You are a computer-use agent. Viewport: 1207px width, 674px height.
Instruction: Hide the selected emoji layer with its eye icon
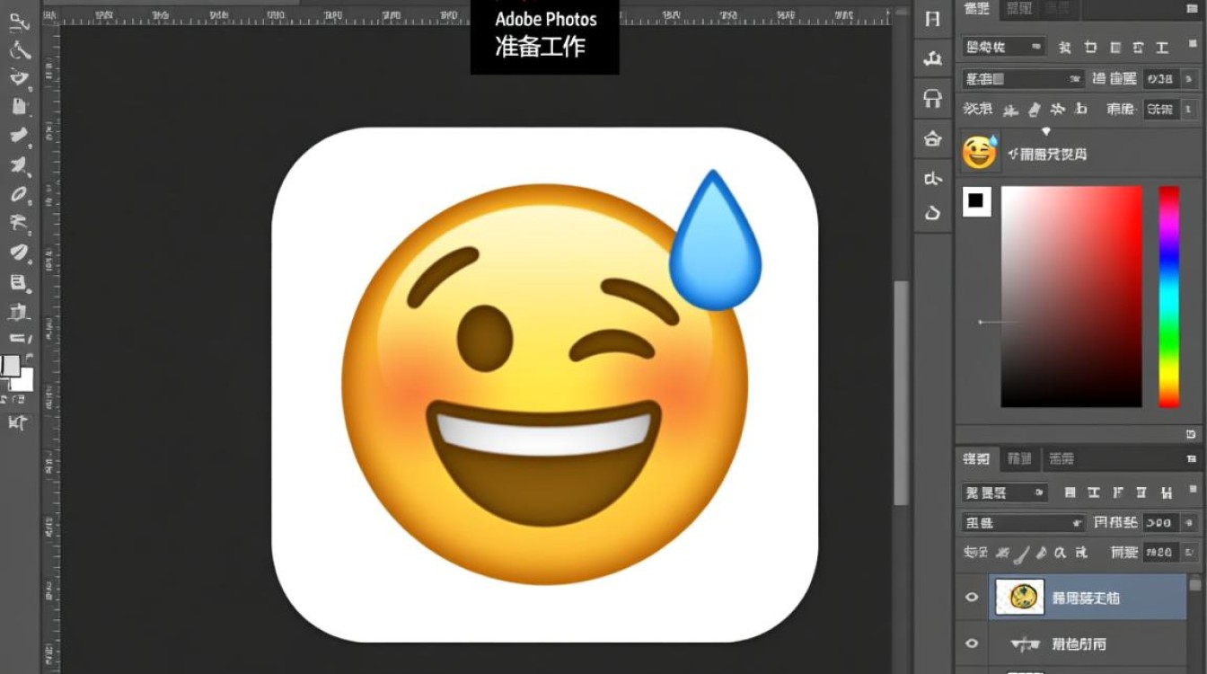971,597
